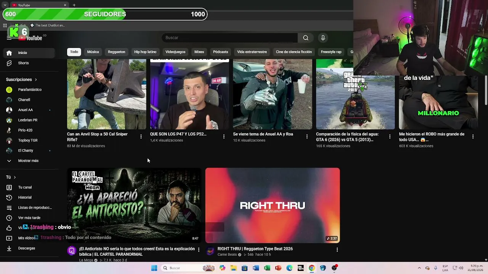
Task: Show hidden system tray icons
Action: pos(419,268)
